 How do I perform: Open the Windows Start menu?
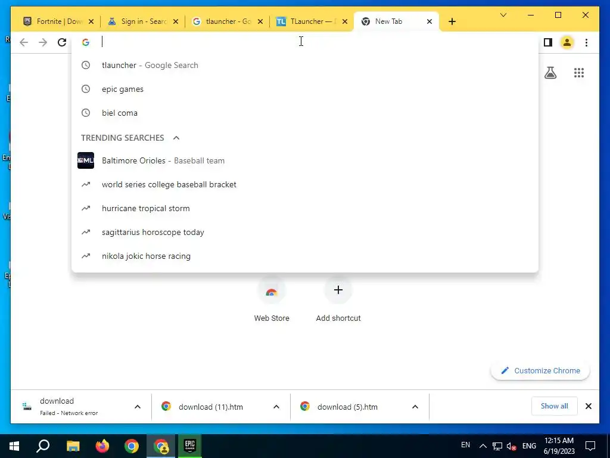[14, 446]
